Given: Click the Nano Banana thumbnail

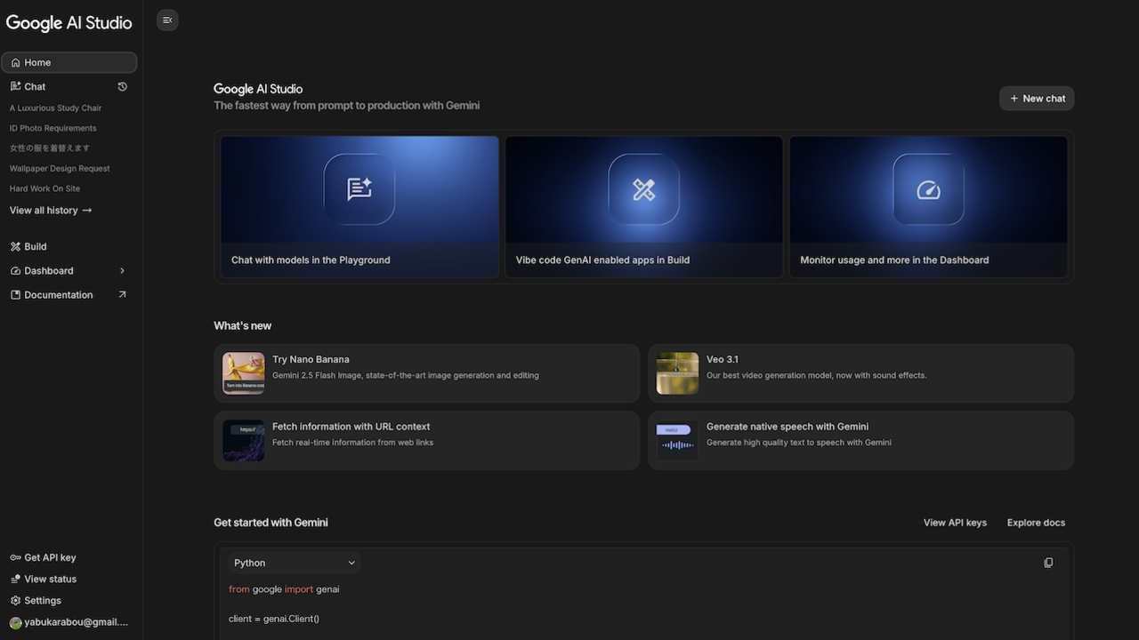Looking at the screenshot, I should (x=244, y=373).
